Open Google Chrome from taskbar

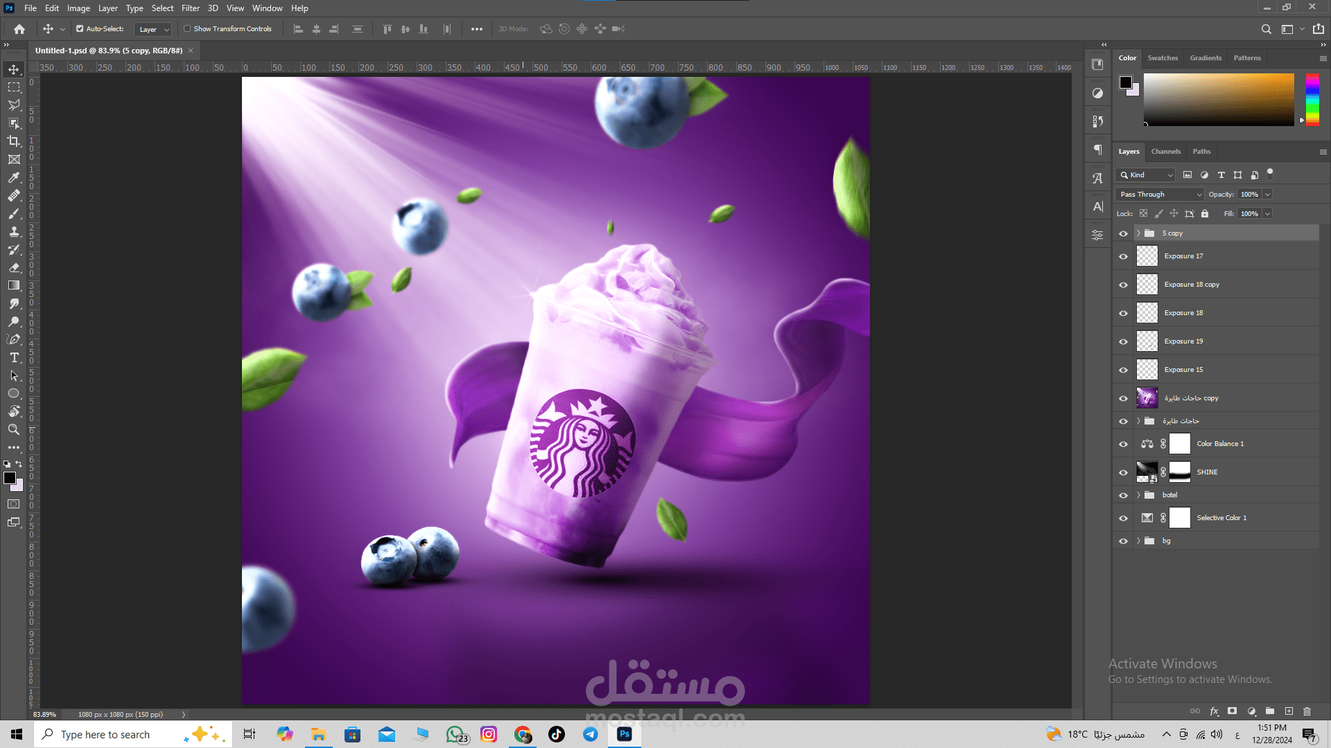click(x=523, y=734)
